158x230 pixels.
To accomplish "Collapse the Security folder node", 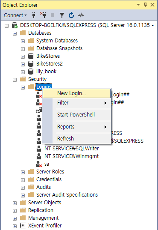I will pos(15,80).
